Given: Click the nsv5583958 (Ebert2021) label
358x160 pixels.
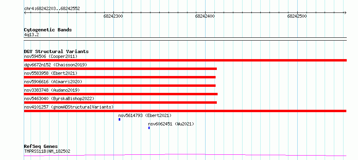Looking at the screenshot, I should [x=51, y=73].
